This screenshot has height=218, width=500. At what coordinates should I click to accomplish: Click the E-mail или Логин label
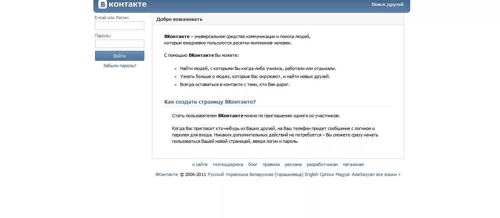(112, 18)
